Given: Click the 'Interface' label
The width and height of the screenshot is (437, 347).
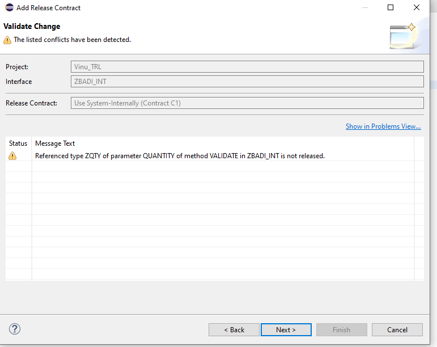Looking at the screenshot, I should 19,82.
